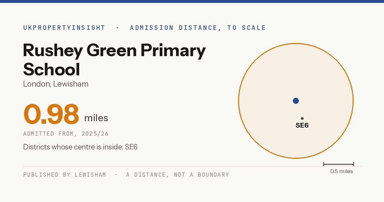The image size is (384, 202).
Task: Click the small SE6 district centre dot
Action: click(x=302, y=118)
